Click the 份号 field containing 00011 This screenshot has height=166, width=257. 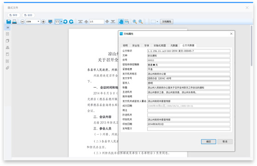[188, 60]
